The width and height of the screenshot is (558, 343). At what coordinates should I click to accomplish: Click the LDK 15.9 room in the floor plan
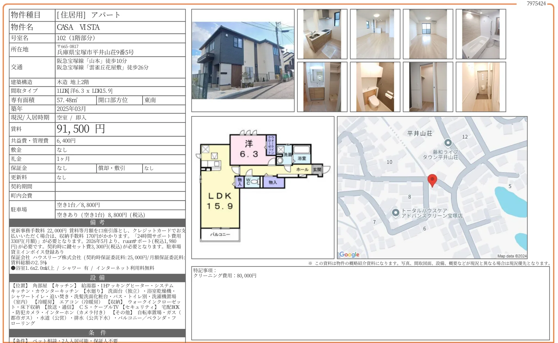220,201
